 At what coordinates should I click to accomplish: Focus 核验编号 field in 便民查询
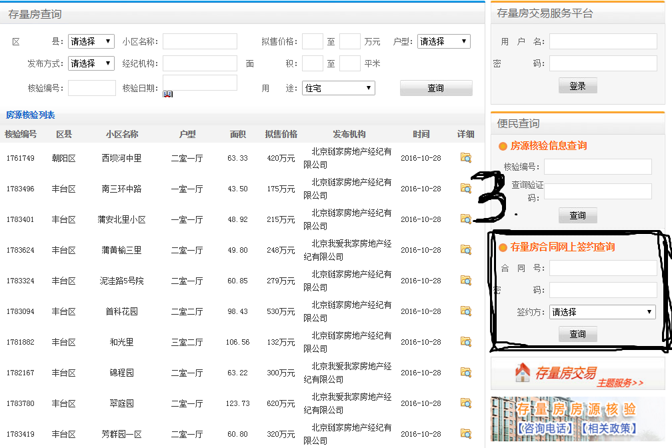point(598,167)
